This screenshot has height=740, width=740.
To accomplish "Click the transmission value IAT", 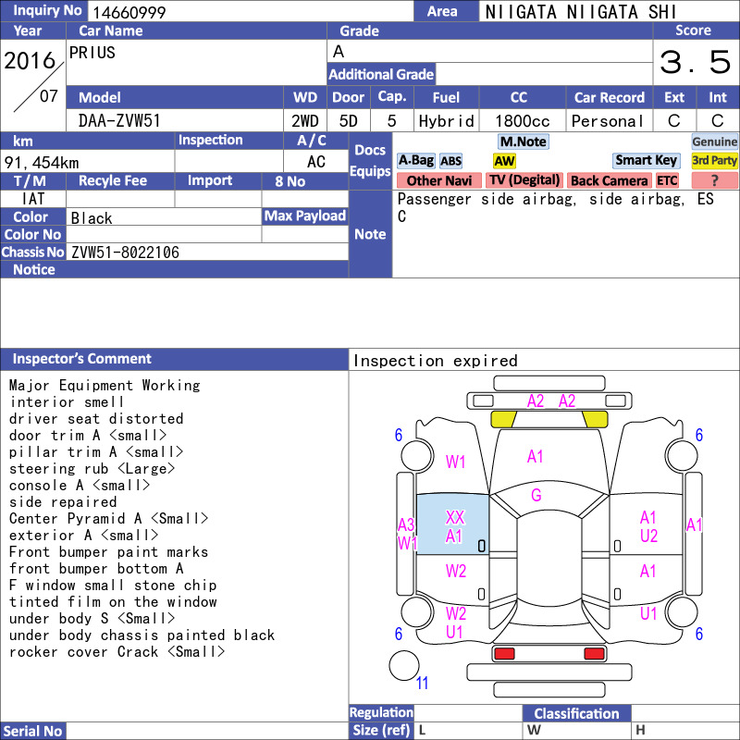I will coord(33,199).
